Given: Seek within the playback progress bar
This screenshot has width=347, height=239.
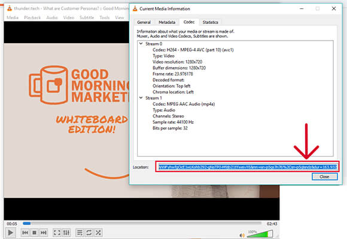Looking at the screenshot, I should [x=142, y=223].
